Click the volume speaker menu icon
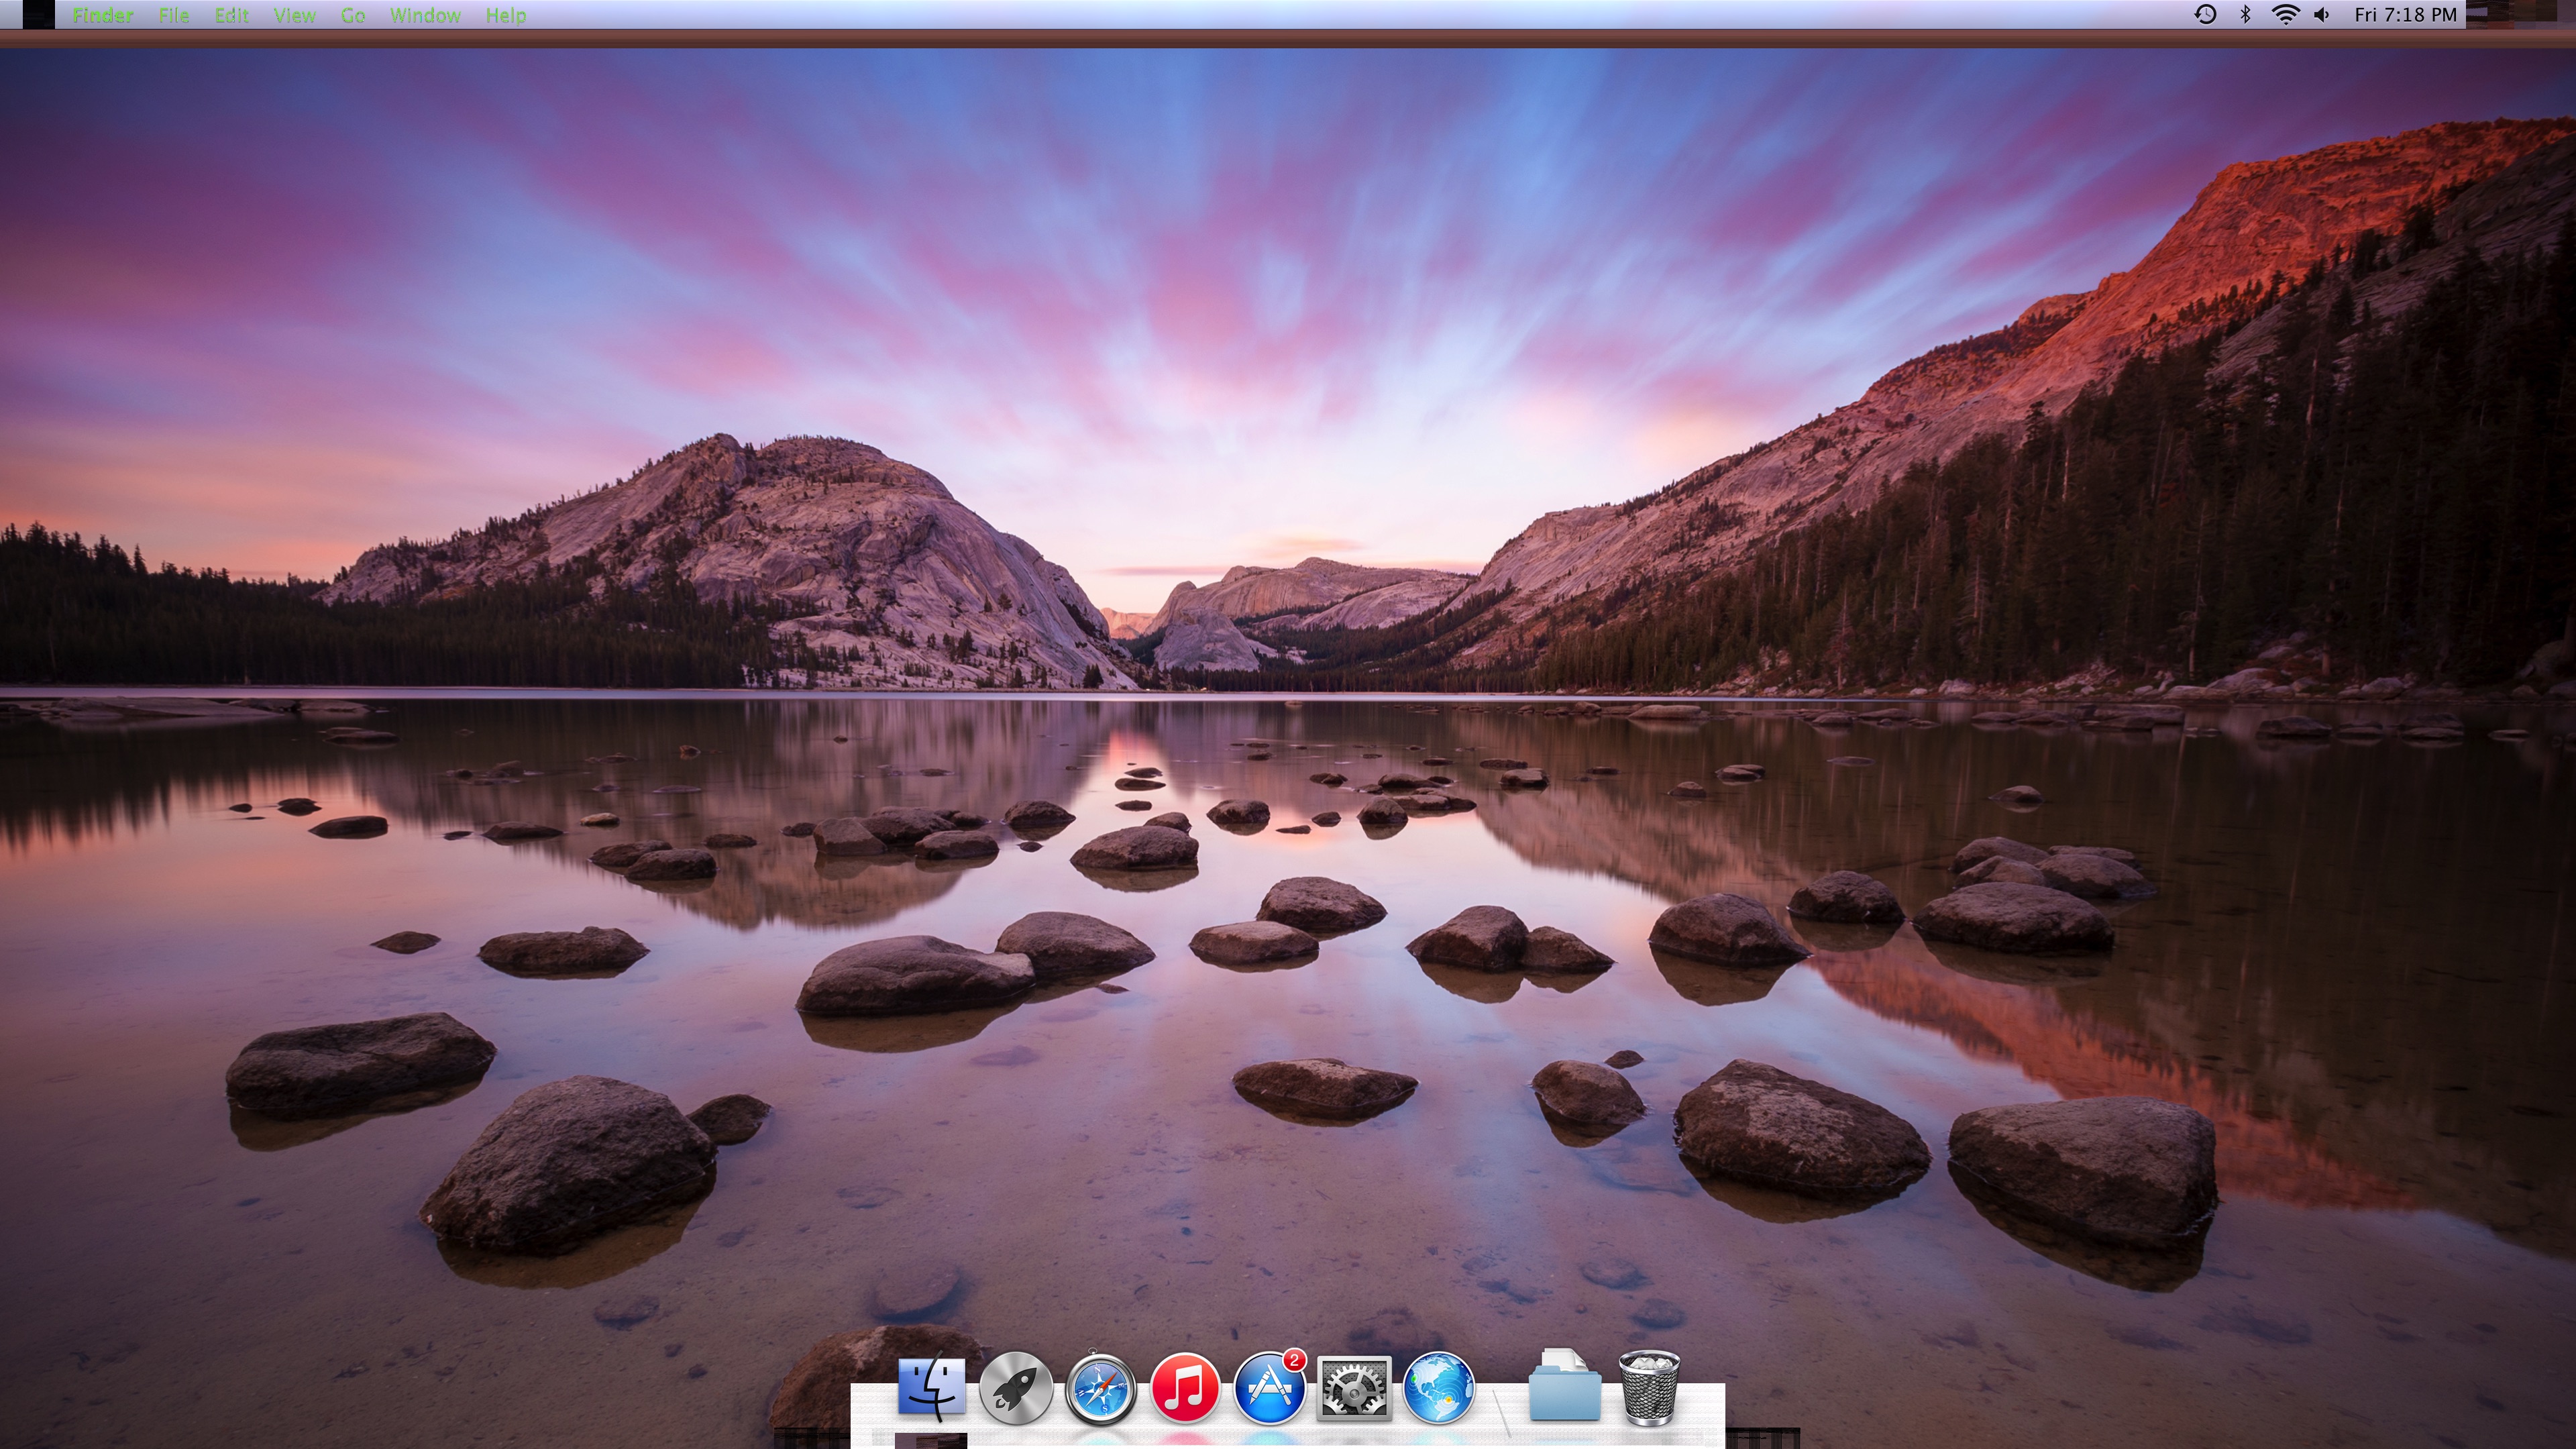 (2322, 15)
